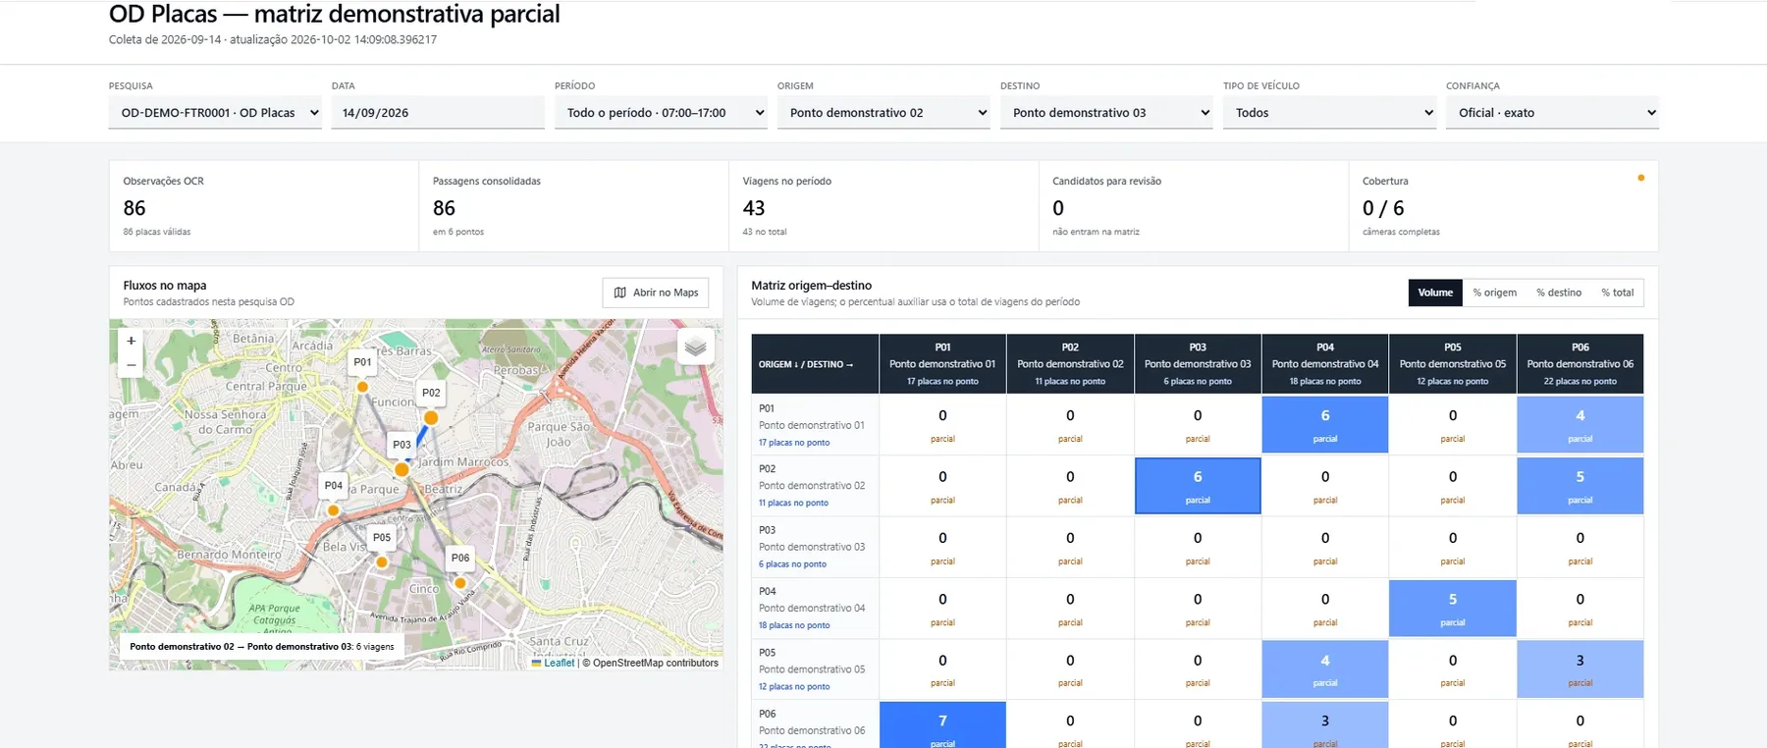This screenshot has width=1767, height=748.
Task: Open the Leaflet attribution link
Action: click(559, 663)
